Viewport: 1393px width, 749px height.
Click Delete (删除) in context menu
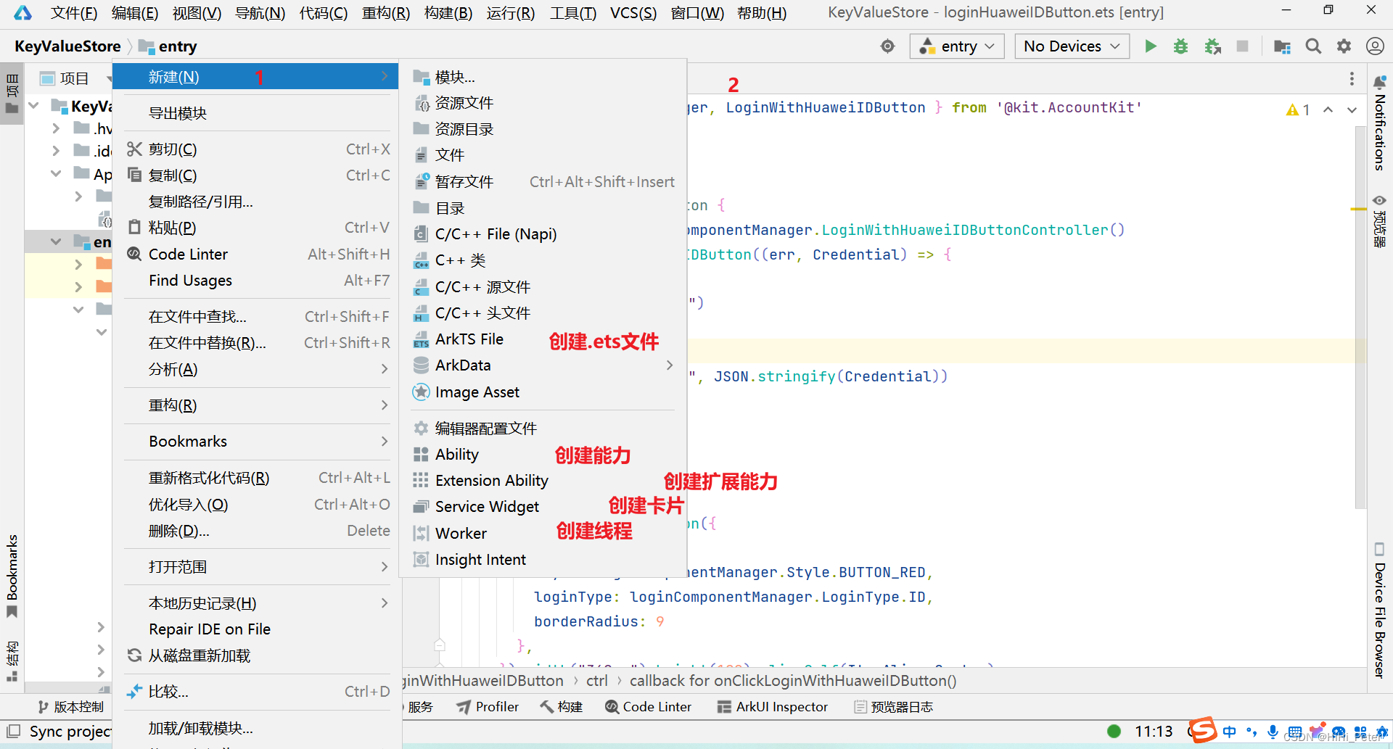point(257,531)
